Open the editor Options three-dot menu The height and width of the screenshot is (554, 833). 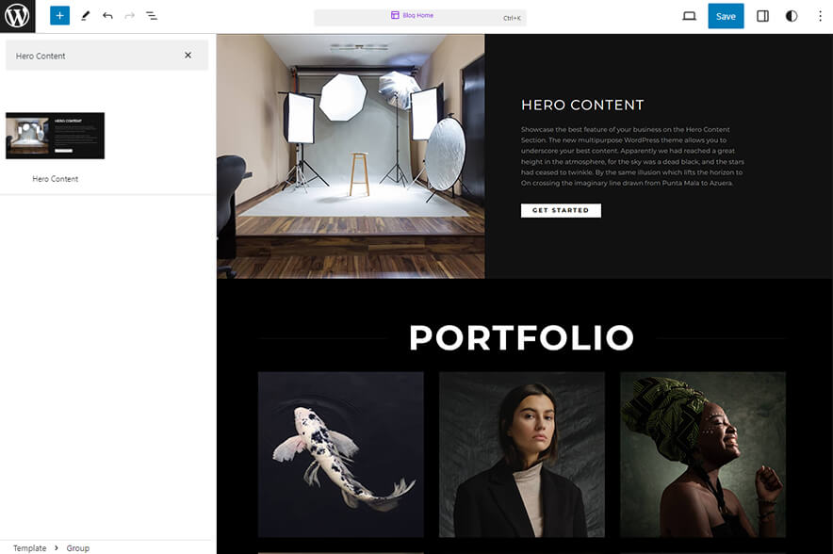(820, 16)
